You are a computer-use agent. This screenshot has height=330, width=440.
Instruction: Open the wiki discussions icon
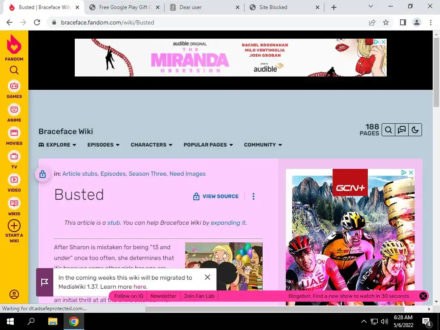402,130
